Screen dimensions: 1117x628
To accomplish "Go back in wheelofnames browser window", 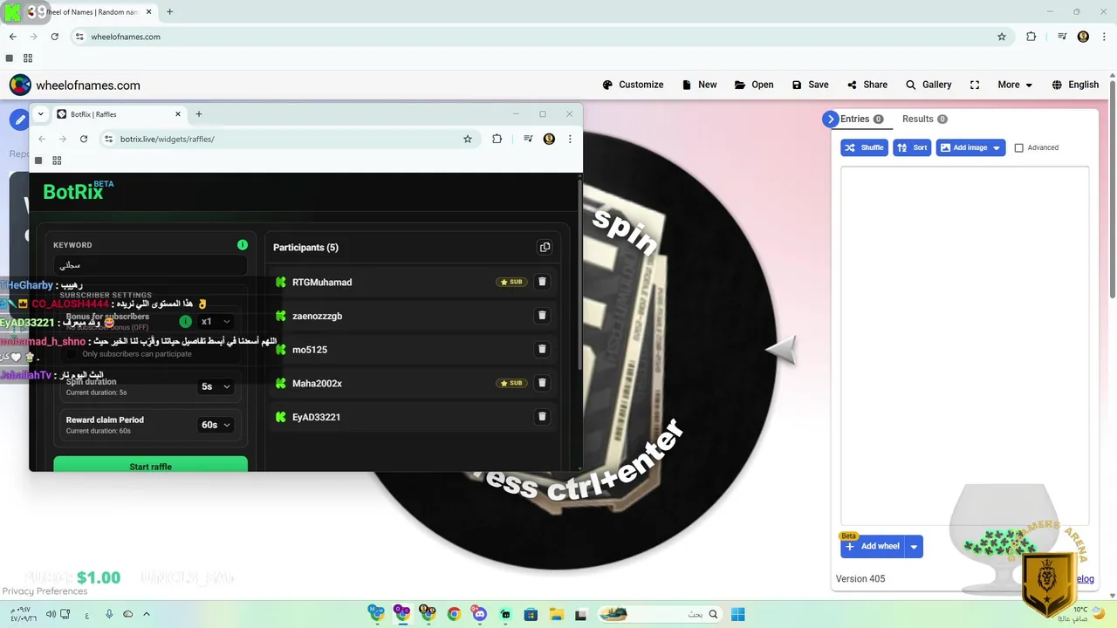I will coord(12,37).
